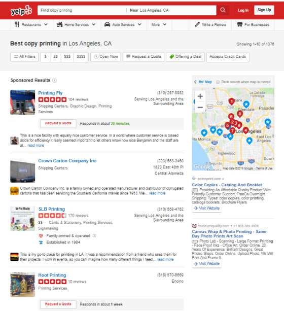Screen dimensions: 284x311
Task: Toggle the Accepts Credit Cards filter
Action: point(228,57)
